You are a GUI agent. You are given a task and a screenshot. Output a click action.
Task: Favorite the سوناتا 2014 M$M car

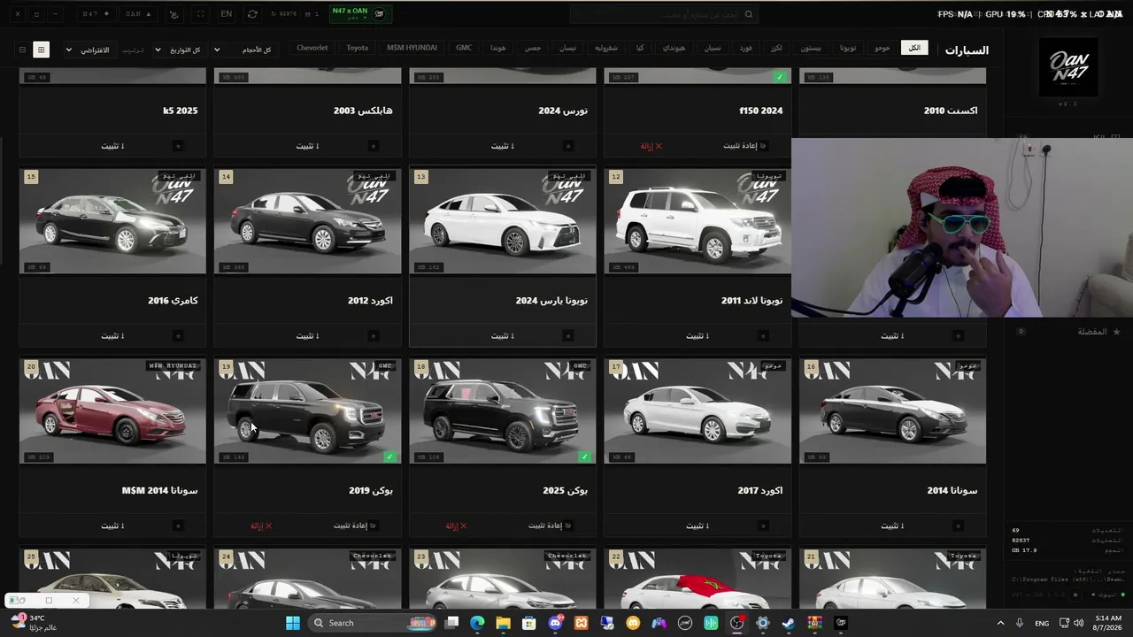click(178, 526)
